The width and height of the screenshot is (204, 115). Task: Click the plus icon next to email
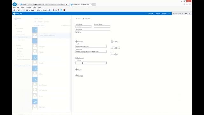coord(76,42)
